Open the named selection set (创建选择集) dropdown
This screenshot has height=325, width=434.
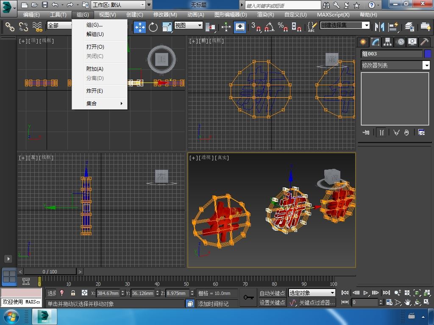click(367, 25)
